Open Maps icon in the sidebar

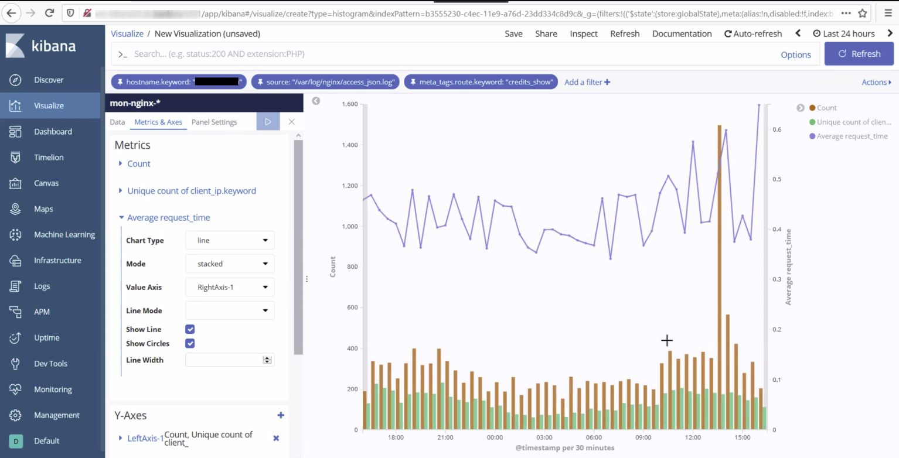click(x=16, y=209)
